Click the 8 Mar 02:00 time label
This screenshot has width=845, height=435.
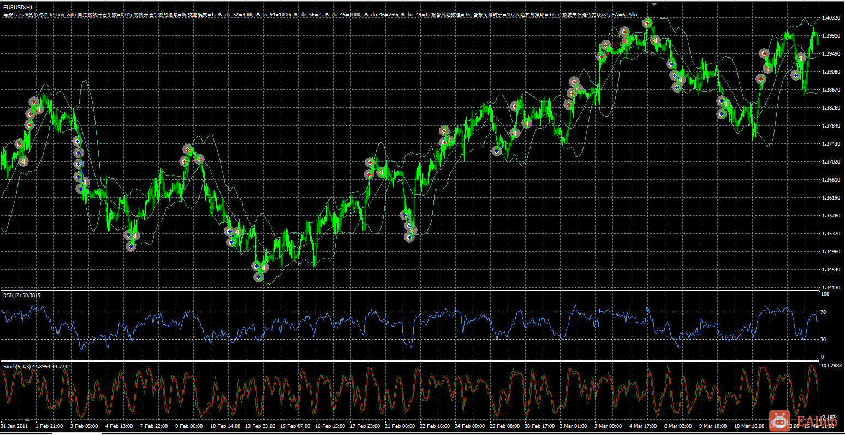pyautogui.click(x=678, y=426)
